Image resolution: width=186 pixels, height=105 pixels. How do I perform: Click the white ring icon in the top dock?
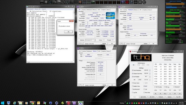pos(63,2)
